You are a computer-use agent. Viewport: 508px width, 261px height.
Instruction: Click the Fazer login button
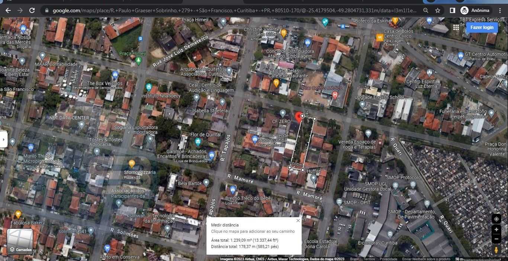482,27
